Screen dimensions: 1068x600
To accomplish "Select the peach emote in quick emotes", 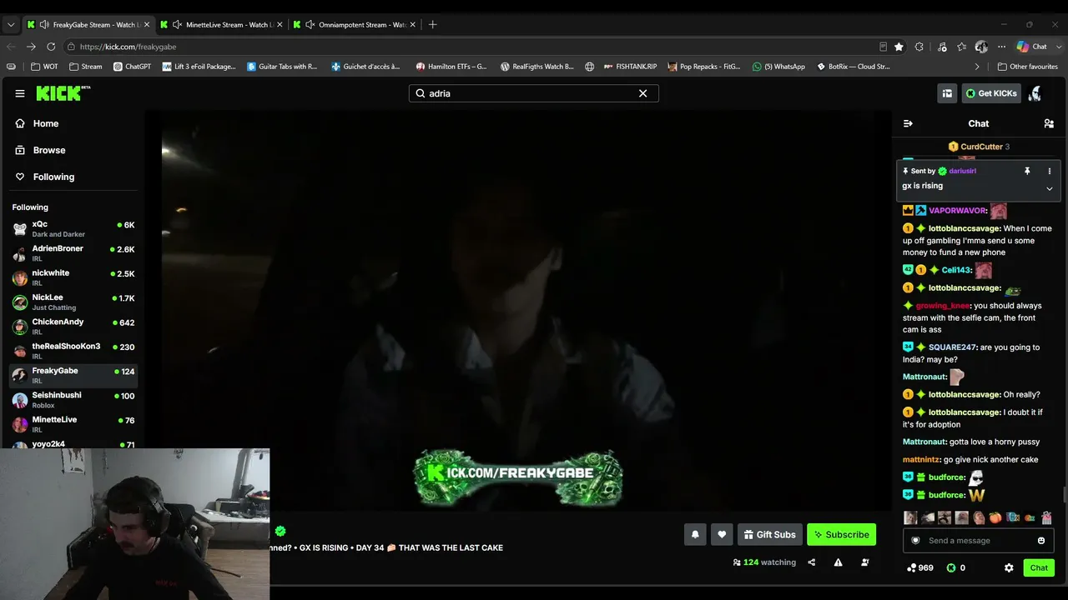I will coord(995,517).
